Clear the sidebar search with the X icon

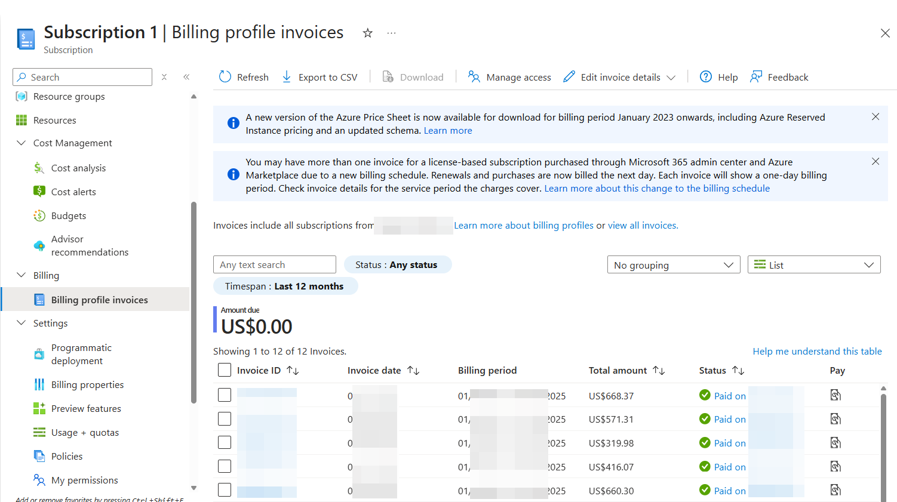(x=164, y=77)
